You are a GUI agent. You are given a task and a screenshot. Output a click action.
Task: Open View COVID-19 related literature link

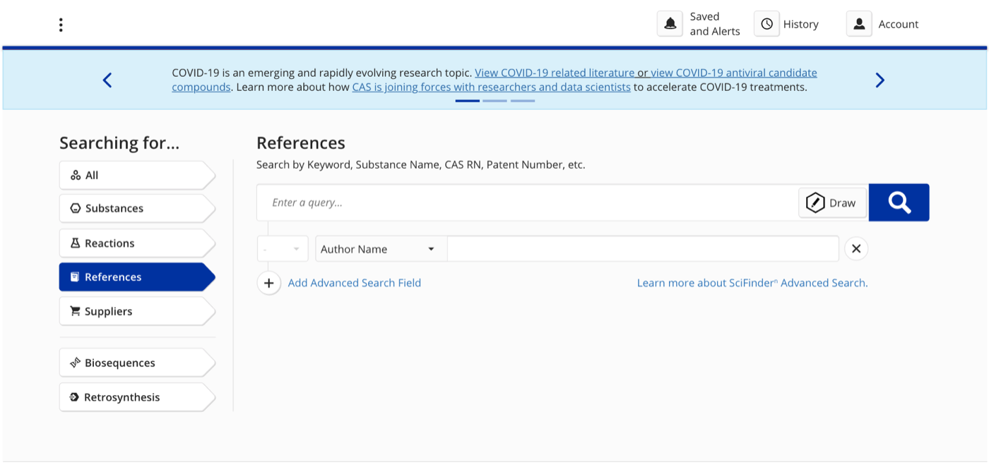point(555,73)
